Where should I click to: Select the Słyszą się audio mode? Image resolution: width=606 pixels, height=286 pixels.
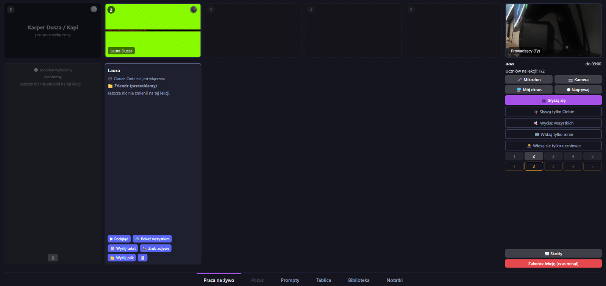[553, 100]
